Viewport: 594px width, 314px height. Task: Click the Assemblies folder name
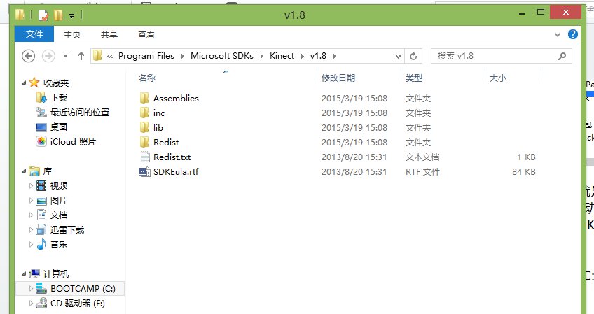[x=176, y=99]
